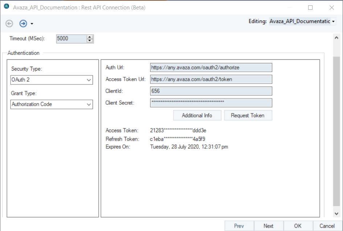The height and width of the screenshot is (231, 343).
Task: Click the forward navigation arrow icon
Action: click(23, 24)
